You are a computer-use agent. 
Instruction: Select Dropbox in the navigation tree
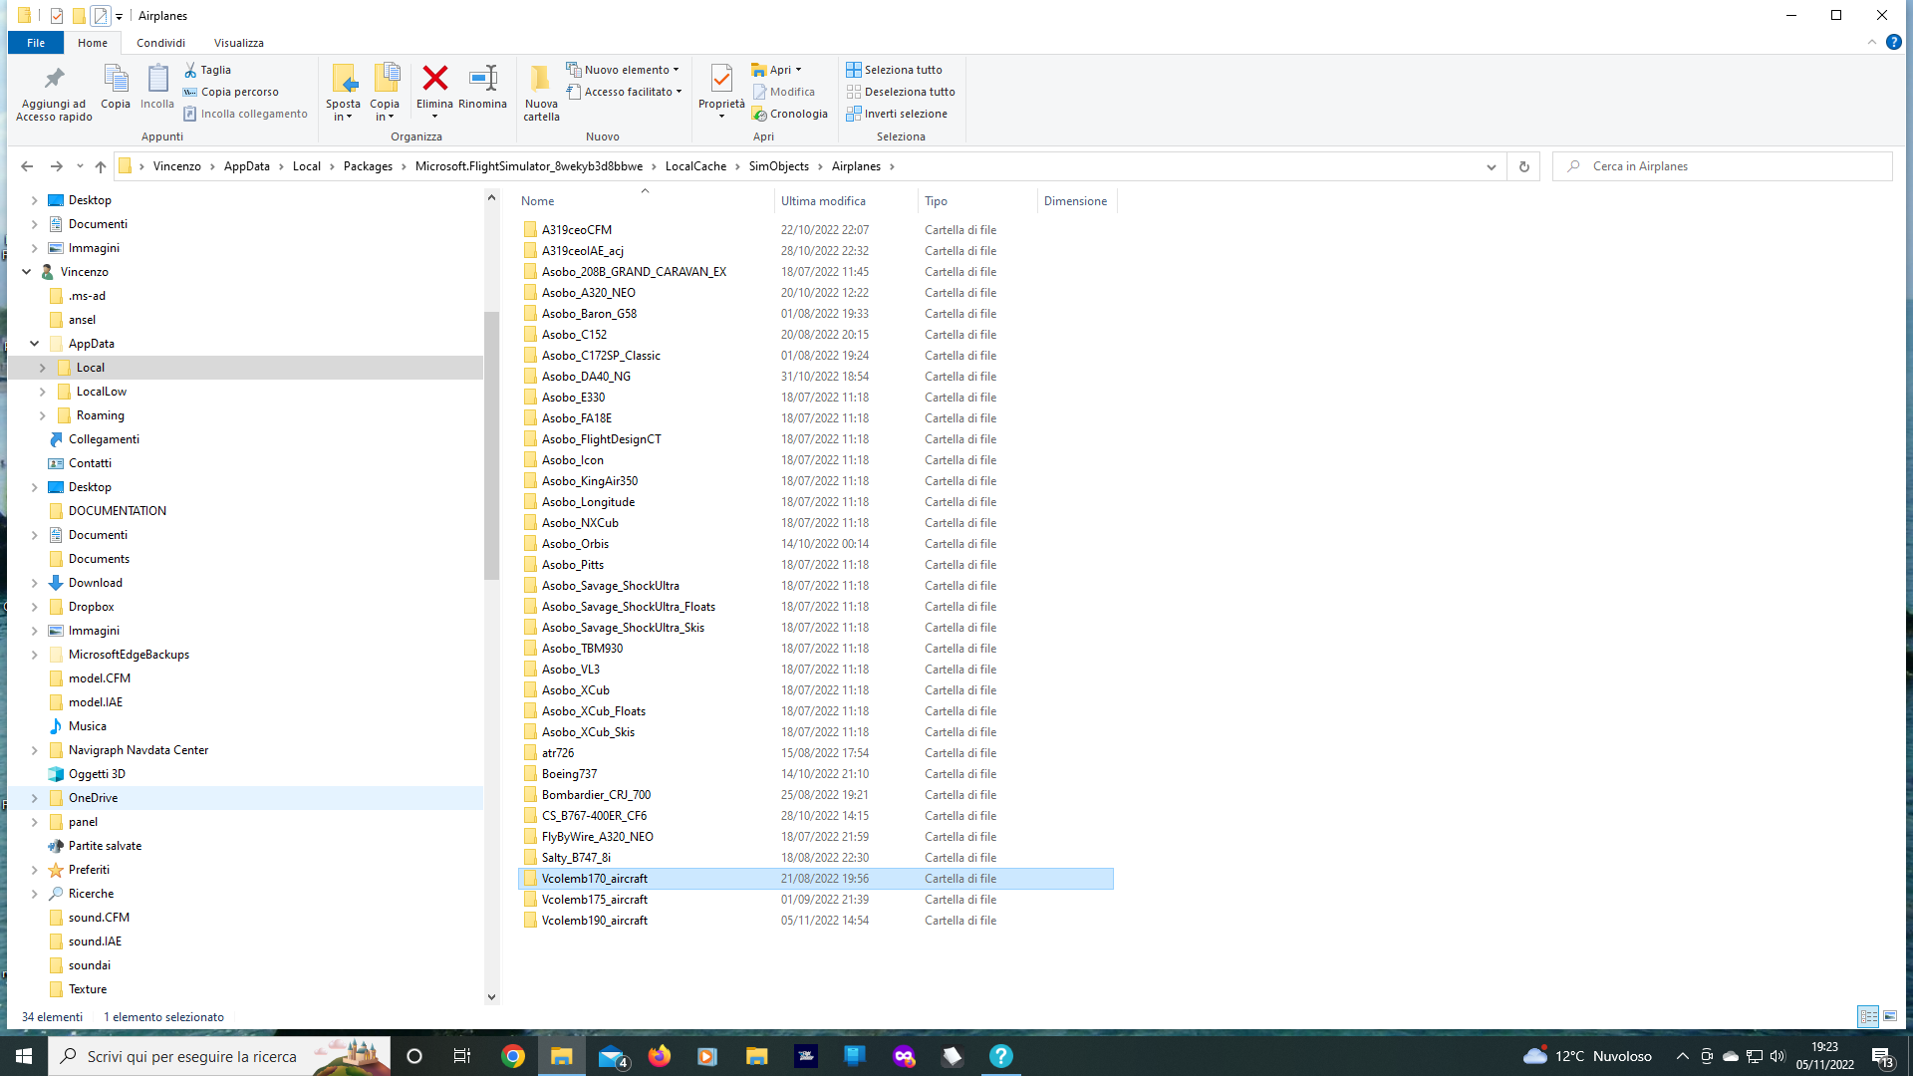point(92,607)
